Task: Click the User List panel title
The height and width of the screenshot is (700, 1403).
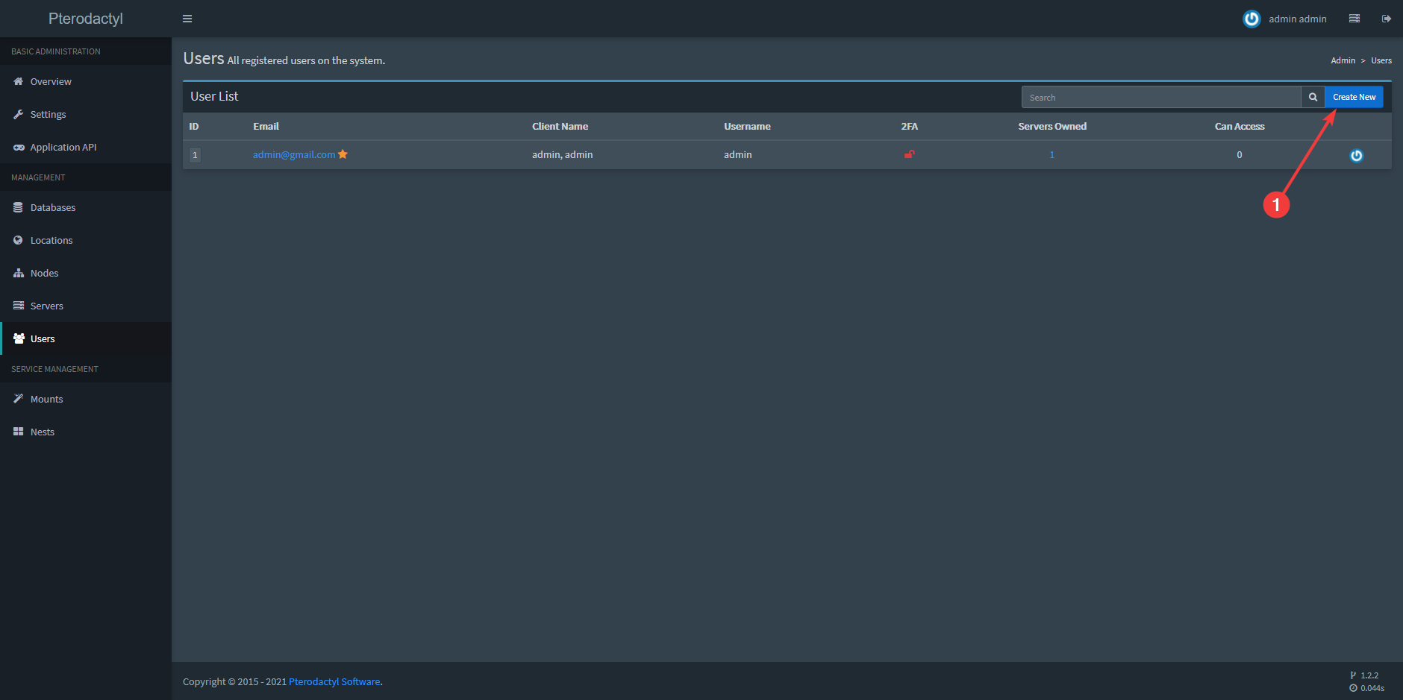Action: click(214, 96)
